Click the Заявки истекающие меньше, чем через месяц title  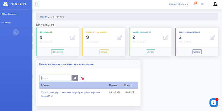[66, 64]
